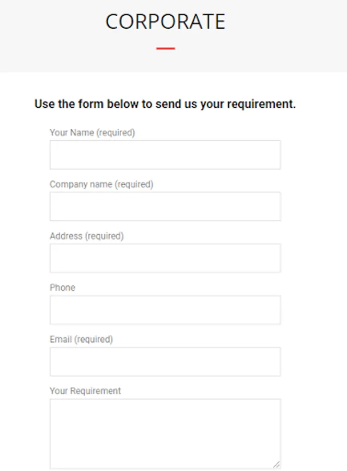Click the textarea resize handle corner
Screen dimensions: 347x471
pos(276,464)
